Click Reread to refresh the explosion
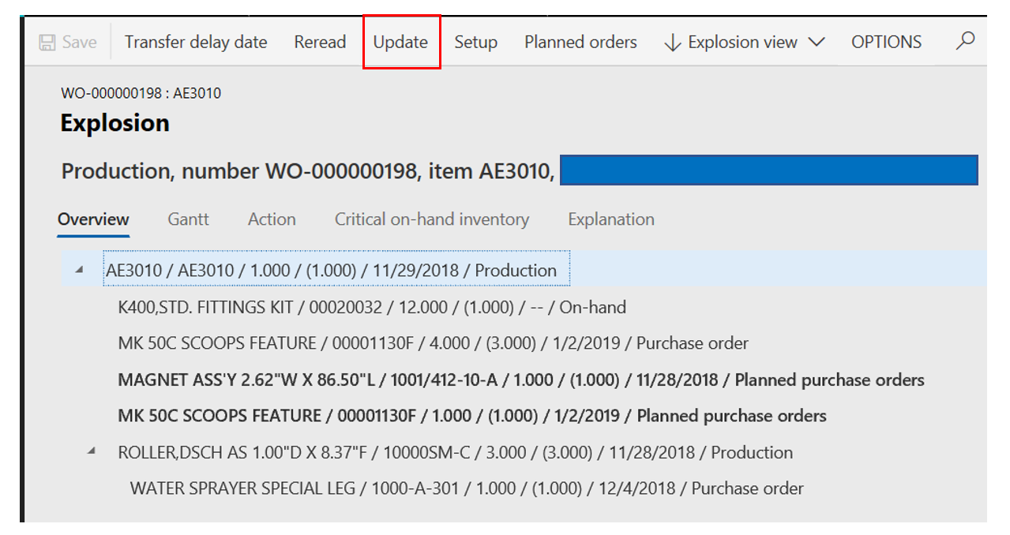 (x=319, y=42)
